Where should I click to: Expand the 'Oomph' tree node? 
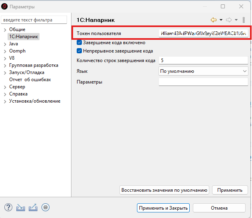(x=5, y=51)
